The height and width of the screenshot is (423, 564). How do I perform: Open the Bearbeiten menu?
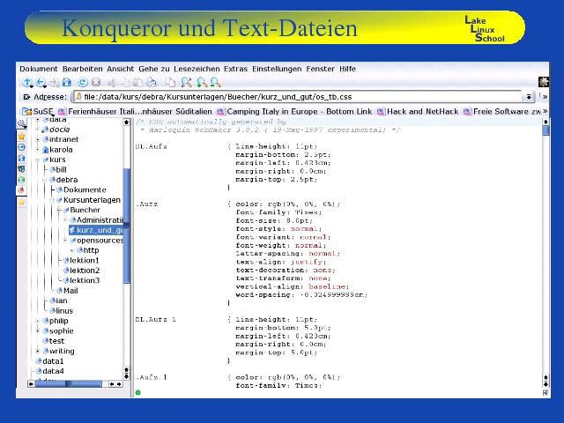click(x=82, y=69)
